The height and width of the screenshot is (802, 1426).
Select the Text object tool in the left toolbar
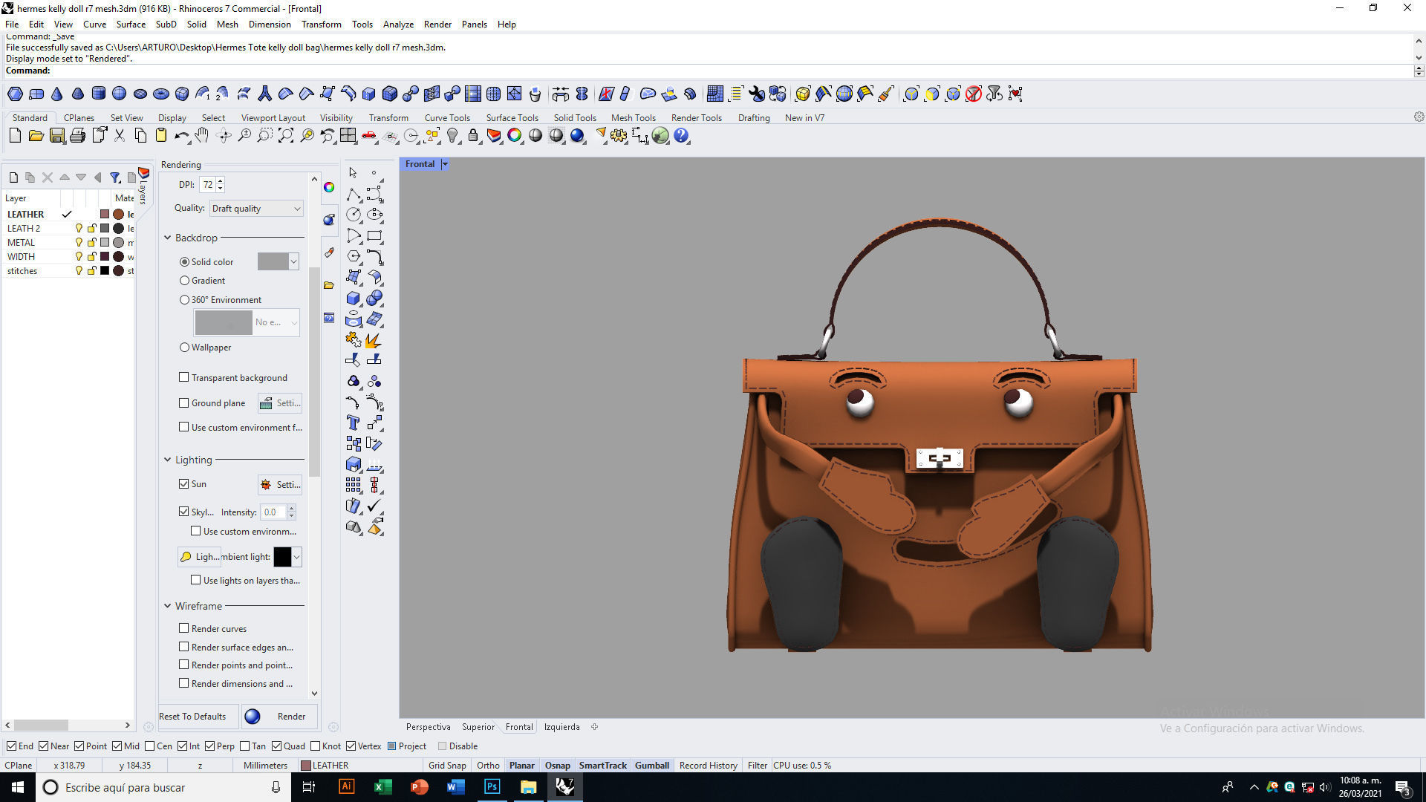[354, 423]
